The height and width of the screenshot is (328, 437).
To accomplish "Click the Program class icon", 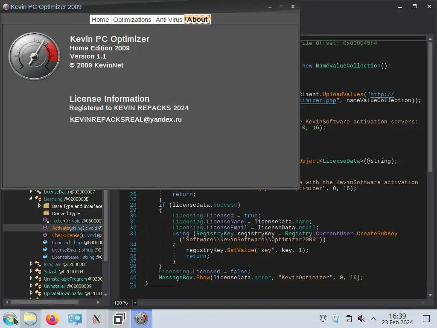I will [x=38, y=264].
